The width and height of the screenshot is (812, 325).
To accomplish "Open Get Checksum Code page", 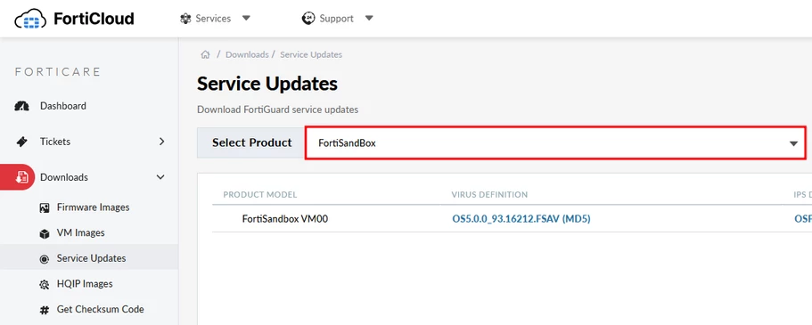I will coord(101,309).
